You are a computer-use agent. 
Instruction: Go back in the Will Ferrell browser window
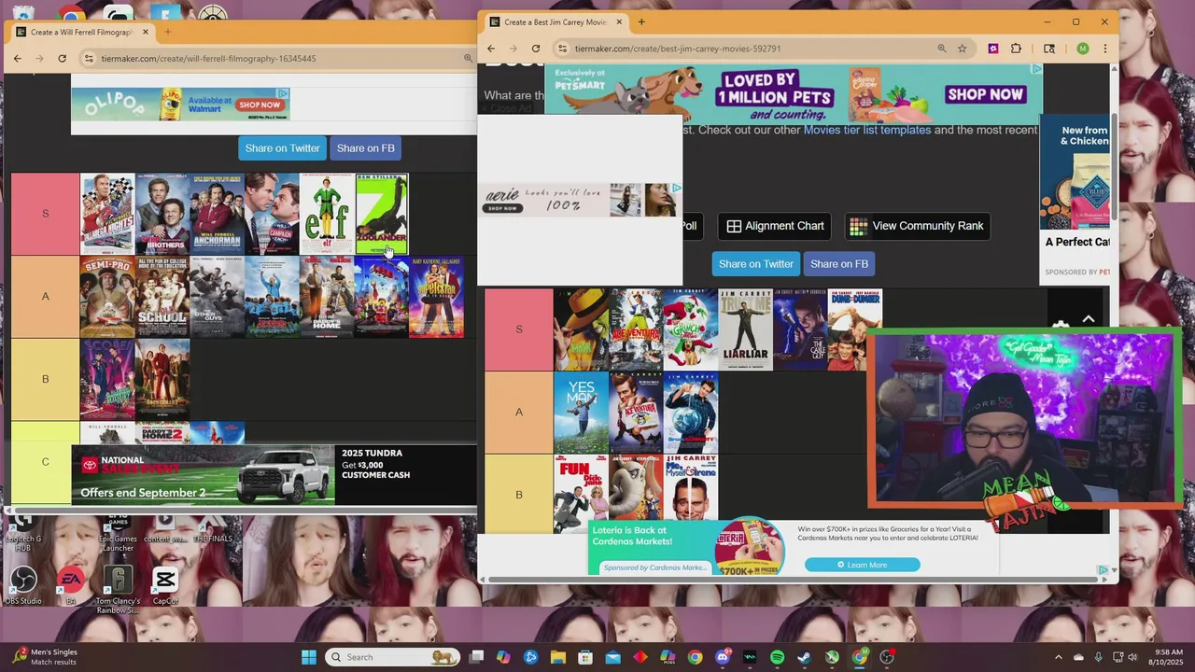click(x=18, y=58)
